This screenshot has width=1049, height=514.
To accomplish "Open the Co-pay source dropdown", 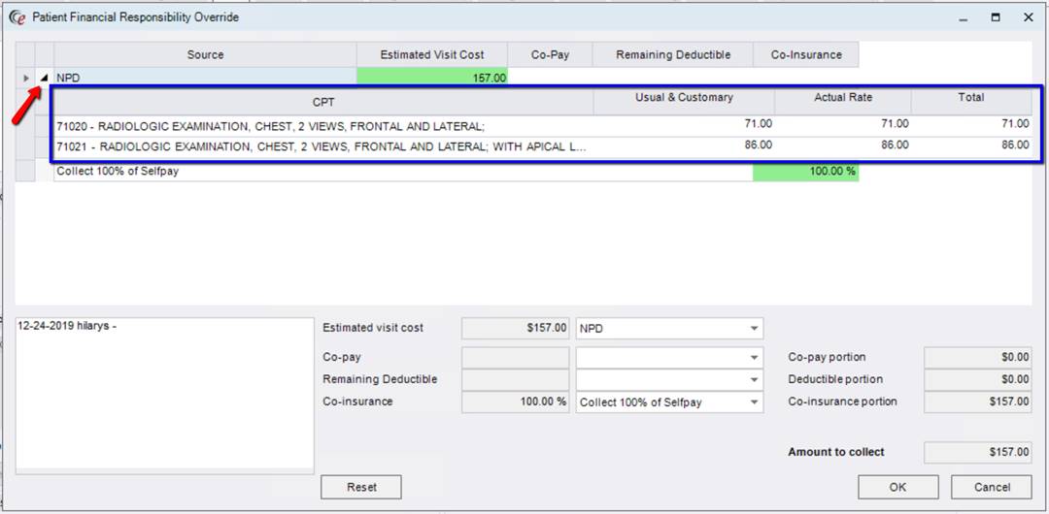I will coord(754,357).
